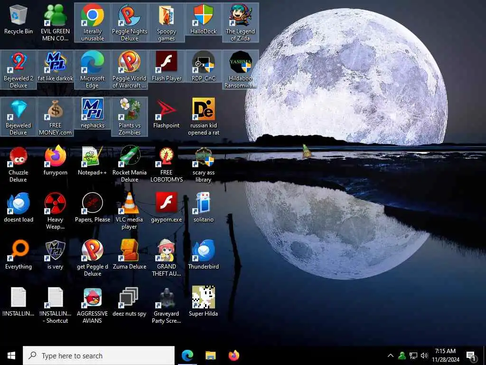Click the nephacks shortcut
This screenshot has height=365, width=486.
coord(93,113)
